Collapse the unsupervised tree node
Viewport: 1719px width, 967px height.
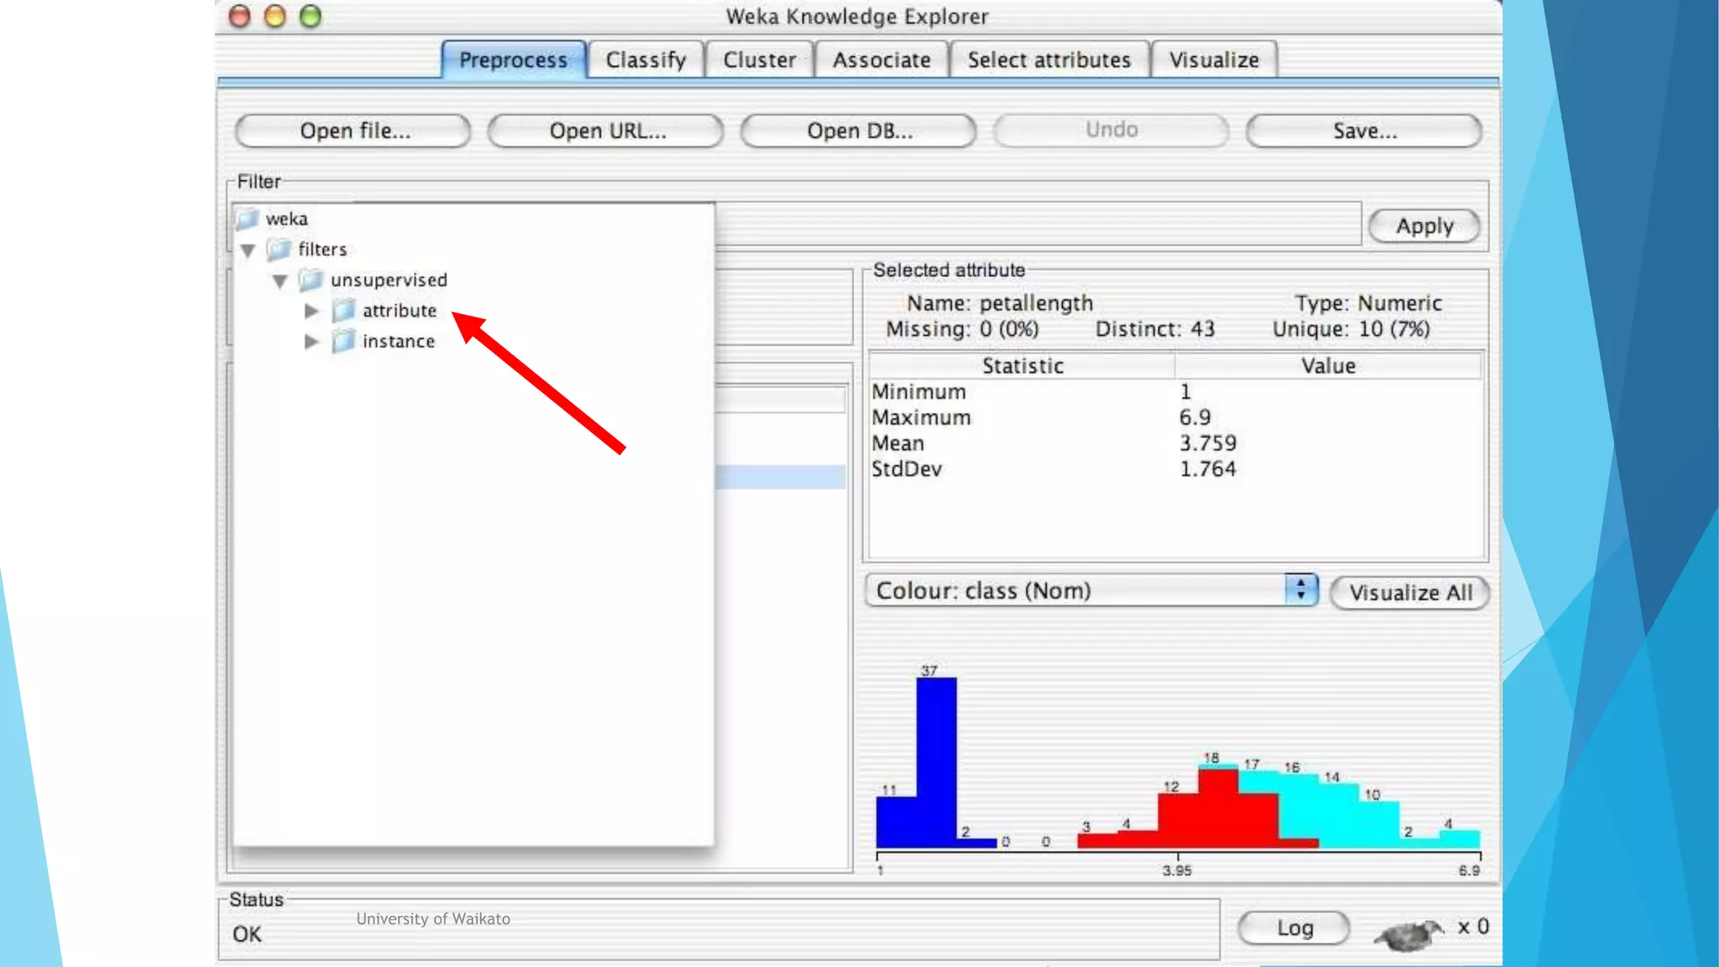280,281
